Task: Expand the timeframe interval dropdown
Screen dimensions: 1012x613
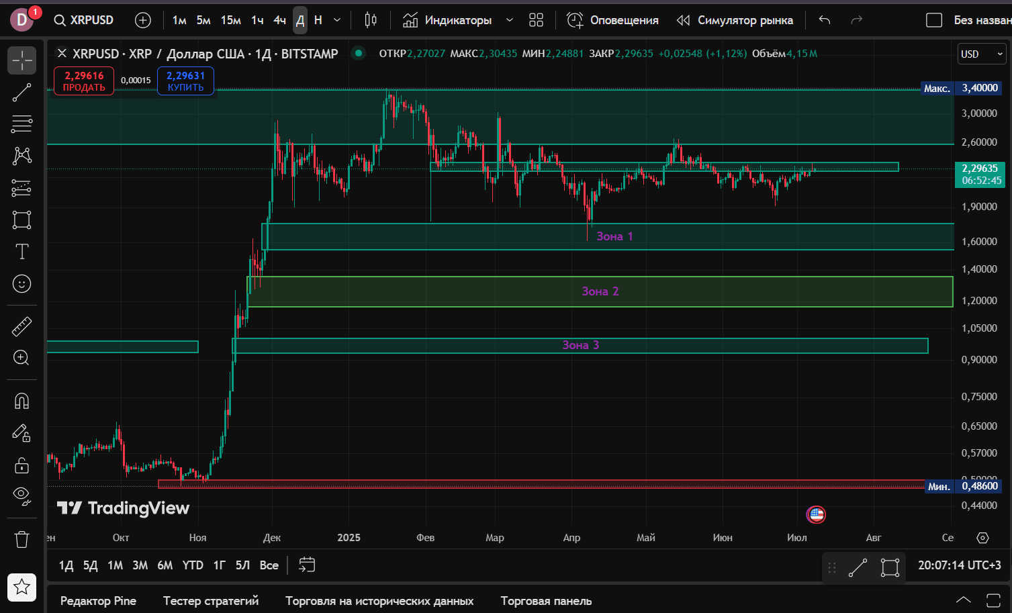Action: (x=337, y=20)
